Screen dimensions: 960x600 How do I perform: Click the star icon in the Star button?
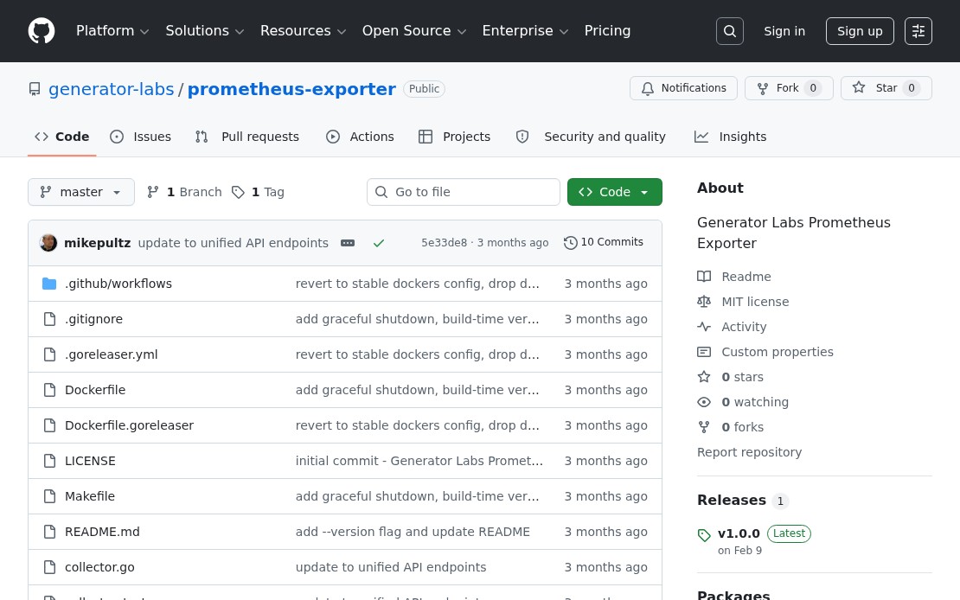coord(859,87)
